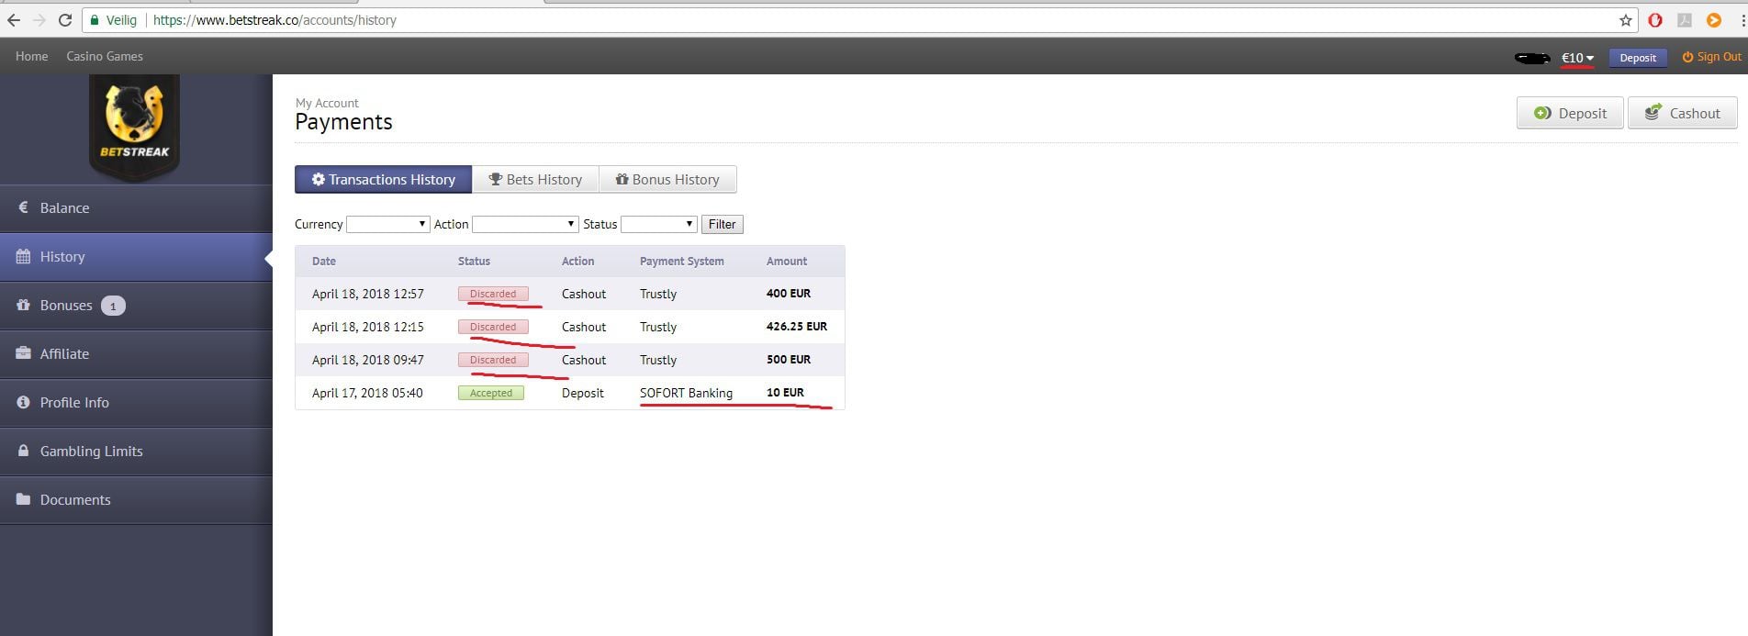
Task: Go to Home in top navigation
Action: (31, 56)
